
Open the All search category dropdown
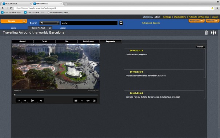pyautogui.click(x=49, y=23)
